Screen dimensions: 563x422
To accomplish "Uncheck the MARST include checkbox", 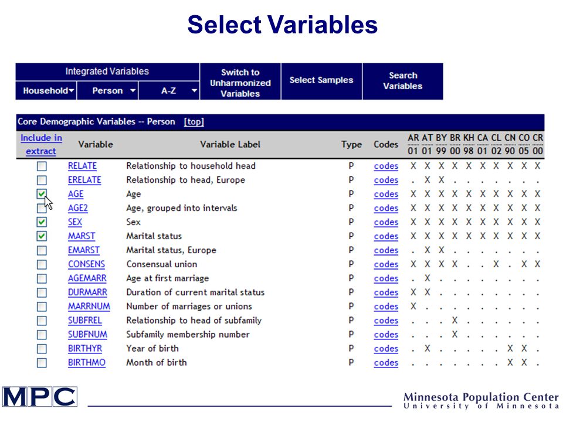I will 42,236.
